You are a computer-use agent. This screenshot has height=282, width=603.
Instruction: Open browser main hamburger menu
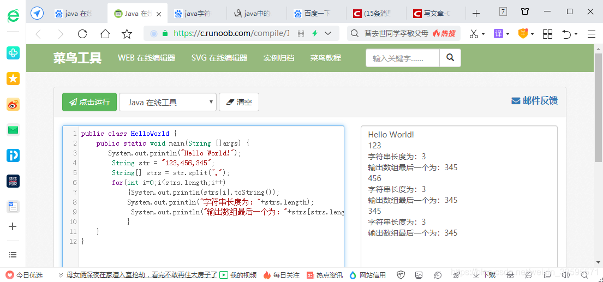click(x=592, y=34)
